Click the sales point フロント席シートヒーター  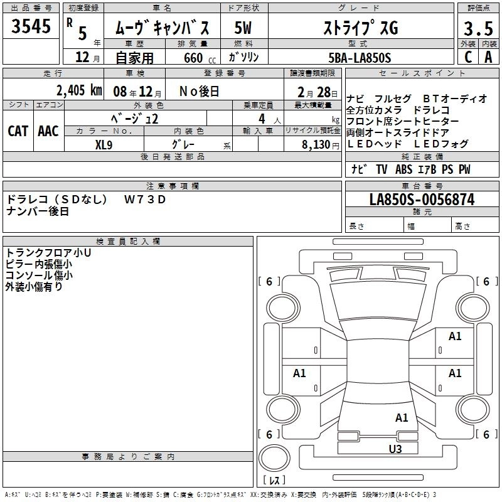click(402, 121)
